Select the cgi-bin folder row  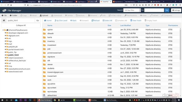[x=111, y=30]
